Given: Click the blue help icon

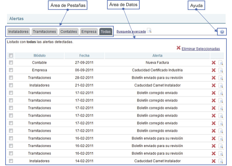Looking at the screenshot, I should tap(222, 32).
